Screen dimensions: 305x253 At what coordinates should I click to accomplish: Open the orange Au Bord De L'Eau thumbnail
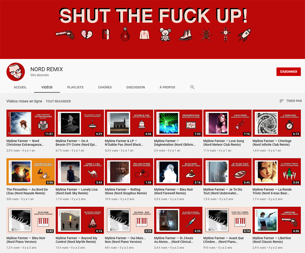30,172
